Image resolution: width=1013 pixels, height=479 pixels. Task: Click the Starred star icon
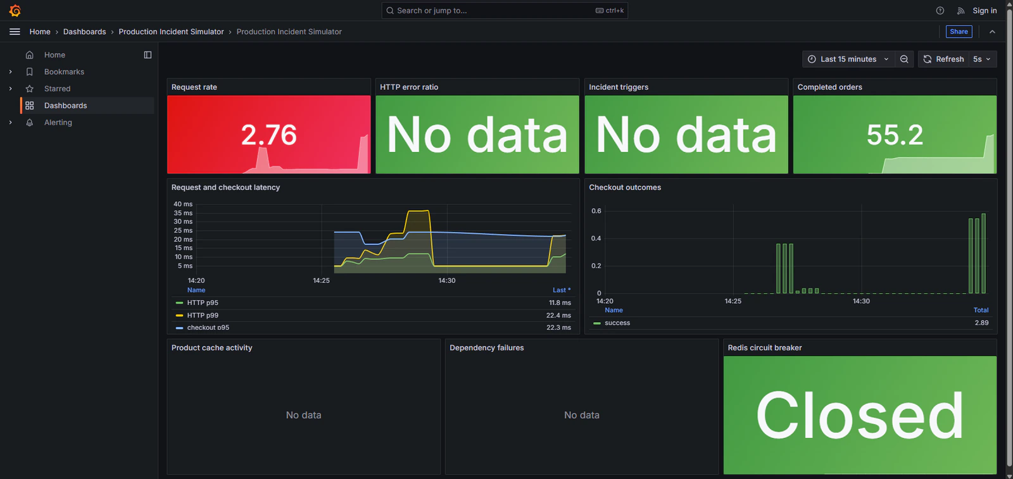(30, 89)
